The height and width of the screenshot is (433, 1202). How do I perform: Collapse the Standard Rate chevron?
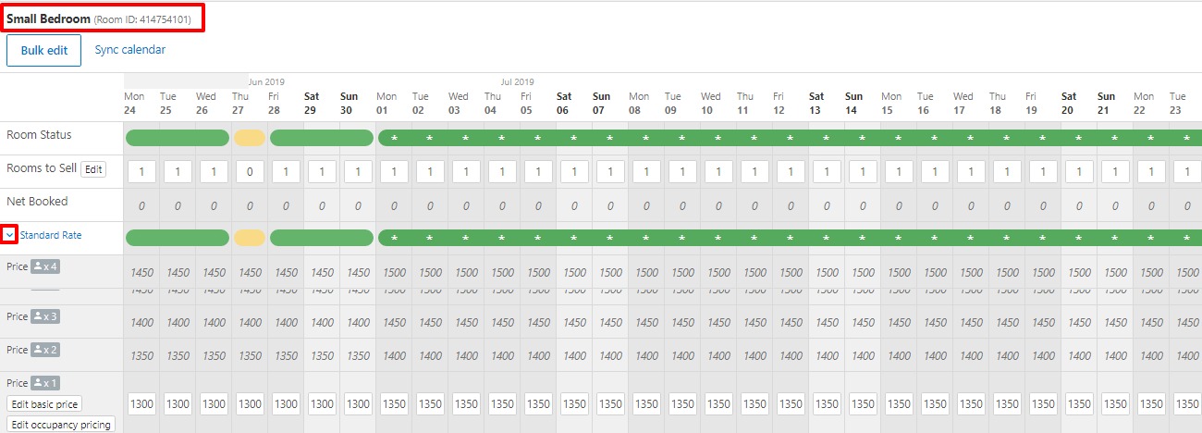point(9,236)
